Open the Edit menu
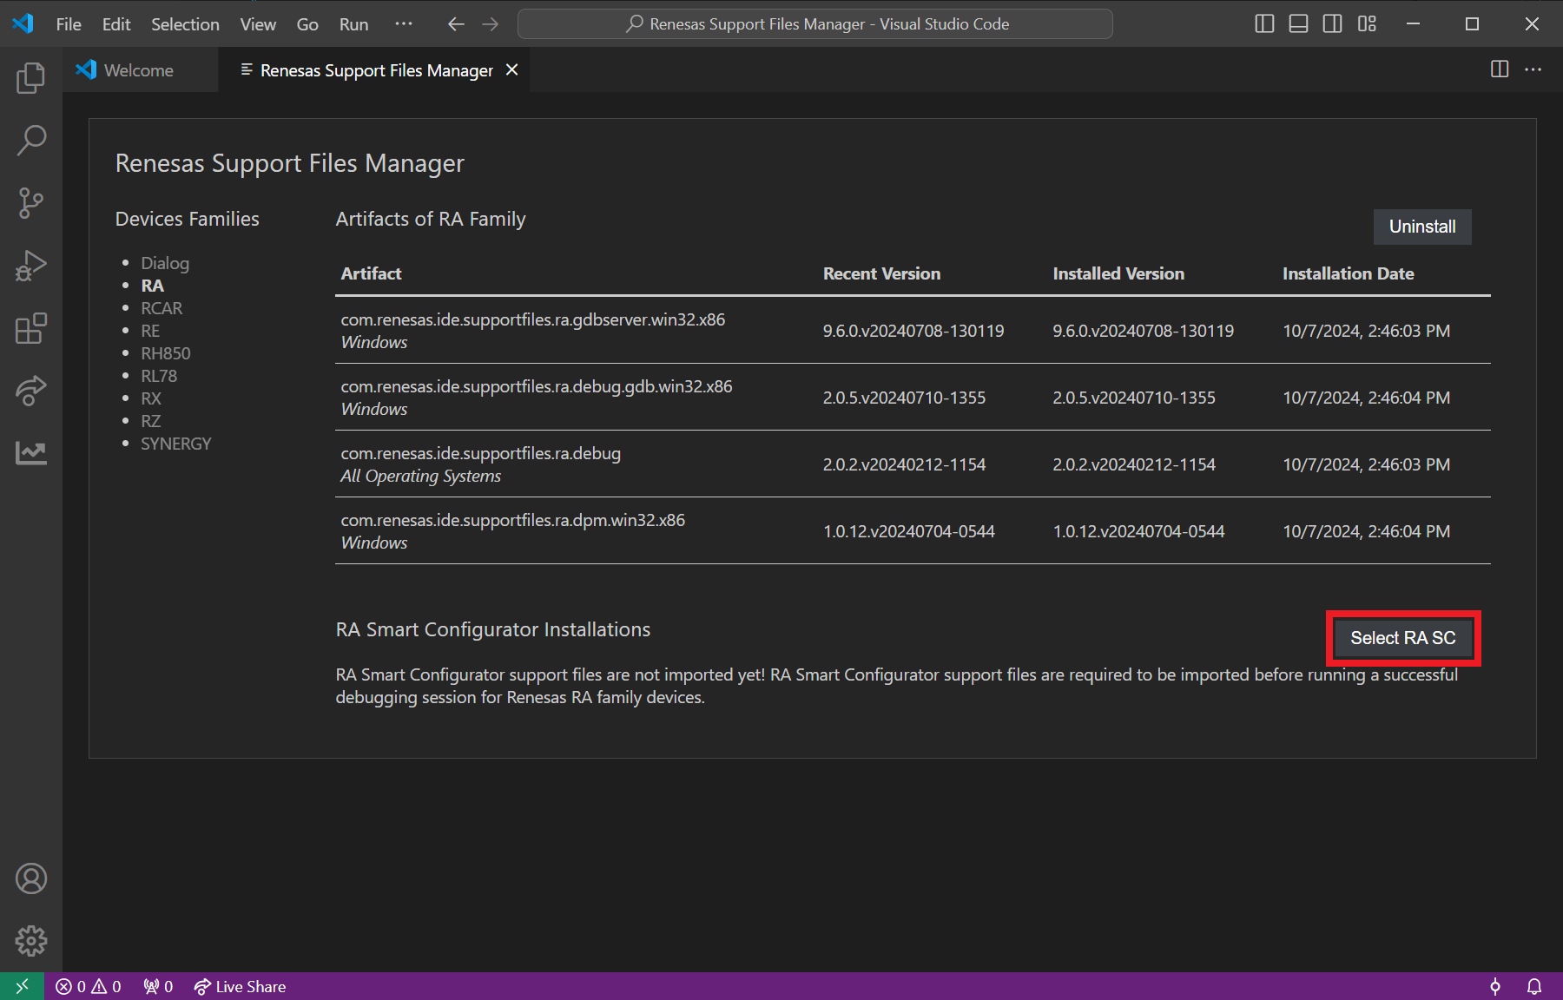1563x1000 pixels. coord(116,24)
